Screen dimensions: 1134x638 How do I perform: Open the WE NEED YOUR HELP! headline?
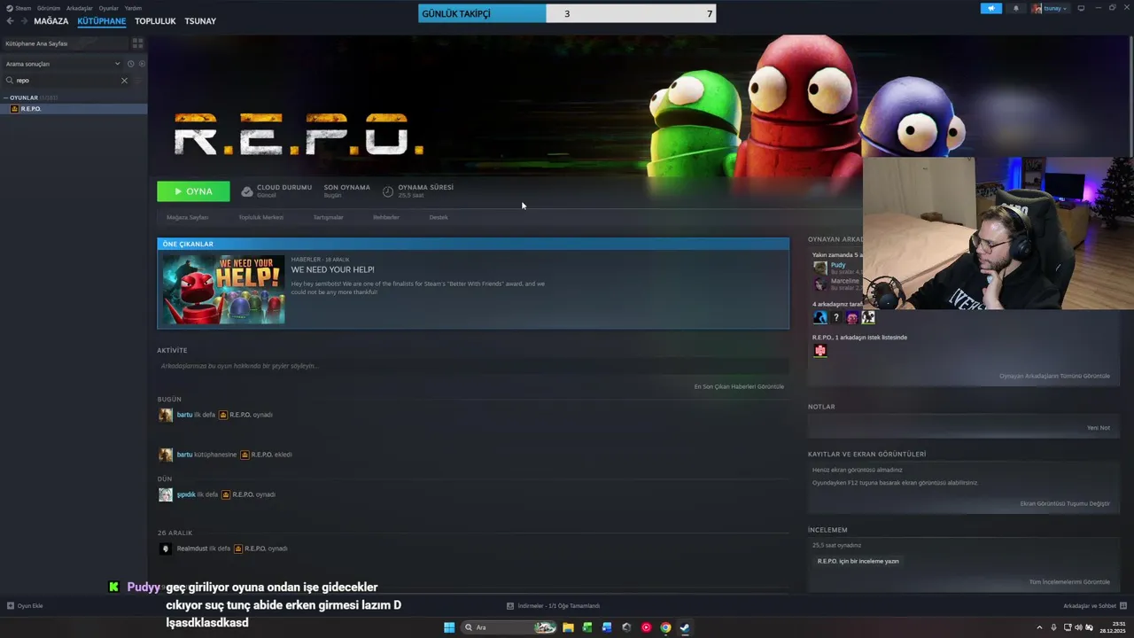pos(332,269)
